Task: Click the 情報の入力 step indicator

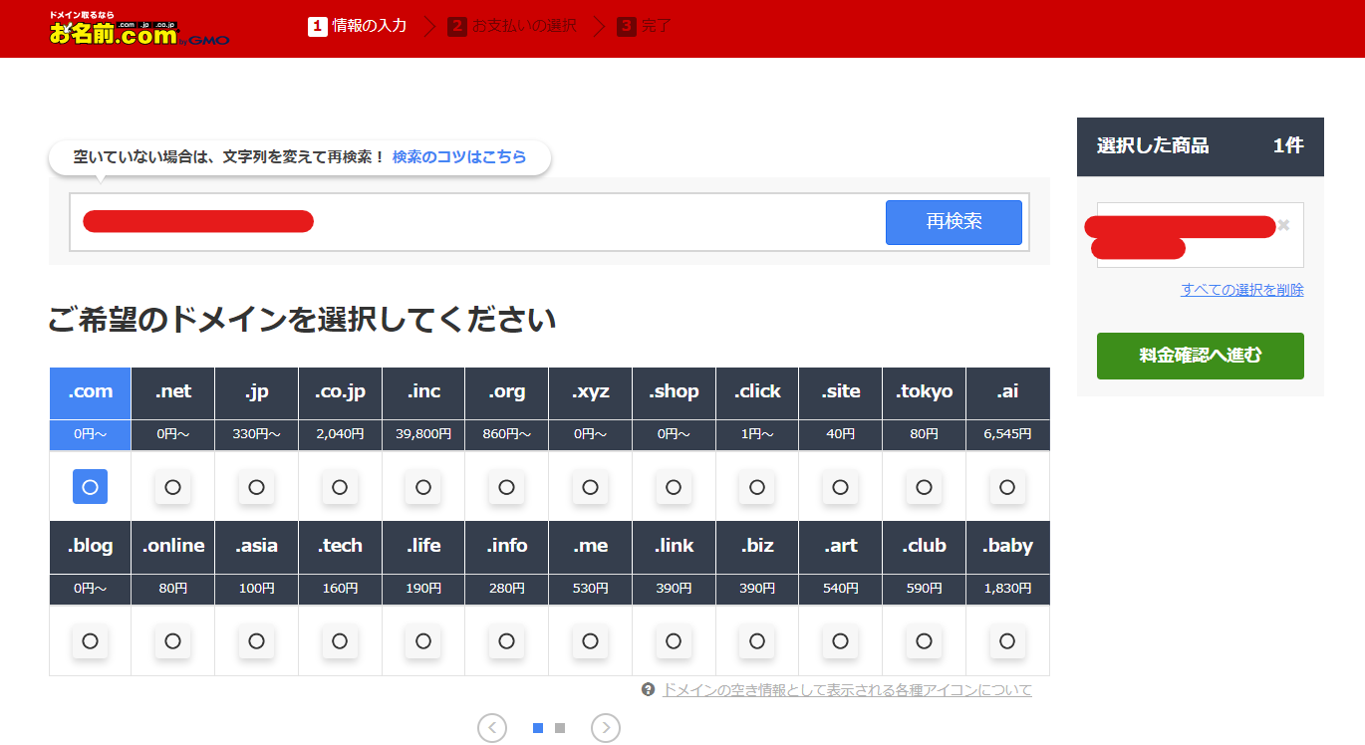Action: click(x=357, y=26)
